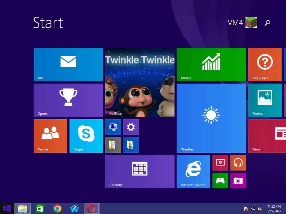Open the blue W app in taskbar
The image size is (286, 214).
(x=74, y=208)
